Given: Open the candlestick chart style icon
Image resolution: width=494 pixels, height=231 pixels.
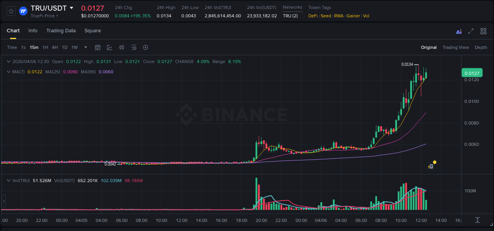Looking at the screenshot, I should (x=122, y=47).
